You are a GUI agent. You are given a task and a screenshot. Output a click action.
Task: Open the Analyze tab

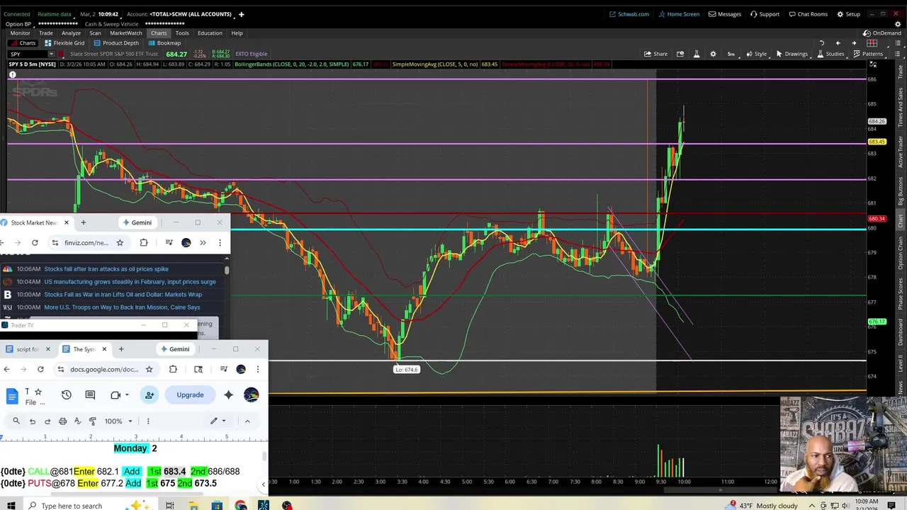71,33
